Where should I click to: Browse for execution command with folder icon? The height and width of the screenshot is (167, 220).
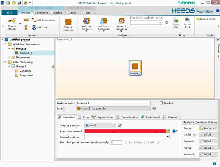point(168,131)
